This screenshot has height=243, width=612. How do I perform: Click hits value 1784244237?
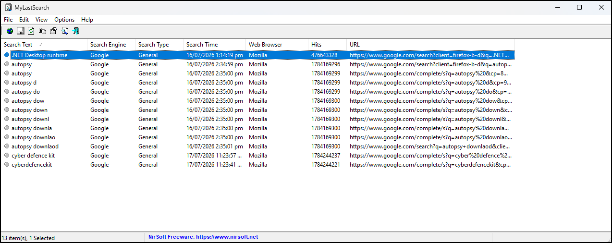[326, 156]
